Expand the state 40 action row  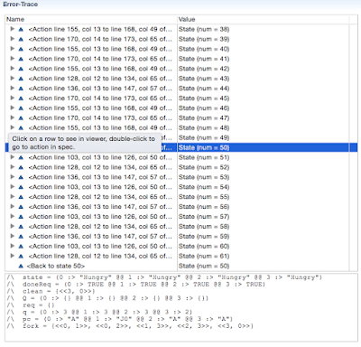13,49
